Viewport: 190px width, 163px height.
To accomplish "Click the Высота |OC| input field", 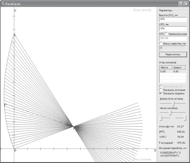I will (173, 19).
